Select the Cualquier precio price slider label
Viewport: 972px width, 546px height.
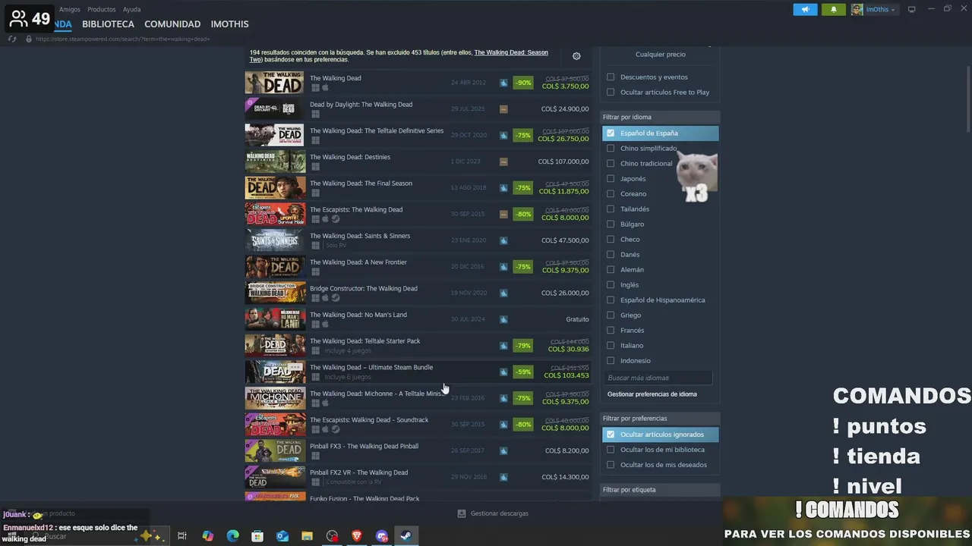pyautogui.click(x=660, y=55)
